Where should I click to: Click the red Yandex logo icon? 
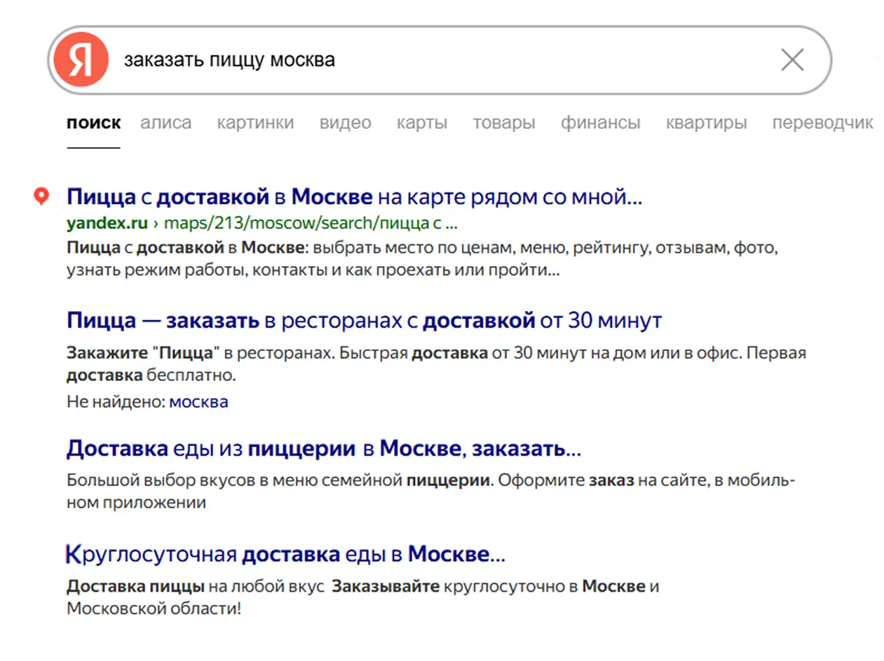click(81, 60)
